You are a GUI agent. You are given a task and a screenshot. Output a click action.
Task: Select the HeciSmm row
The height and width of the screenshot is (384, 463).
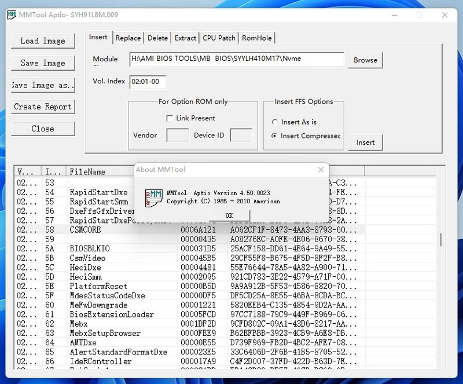[x=190, y=277]
